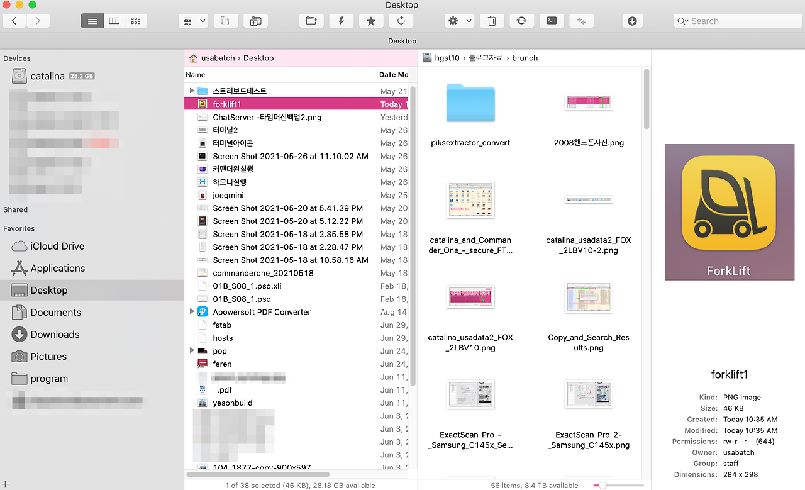Image resolution: width=805 pixels, height=490 pixels.
Task: Sort by the Name column header
Action: pyautogui.click(x=280, y=75)
